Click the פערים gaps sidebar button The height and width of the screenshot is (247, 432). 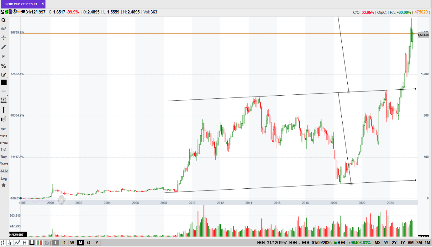pos(4,143)
